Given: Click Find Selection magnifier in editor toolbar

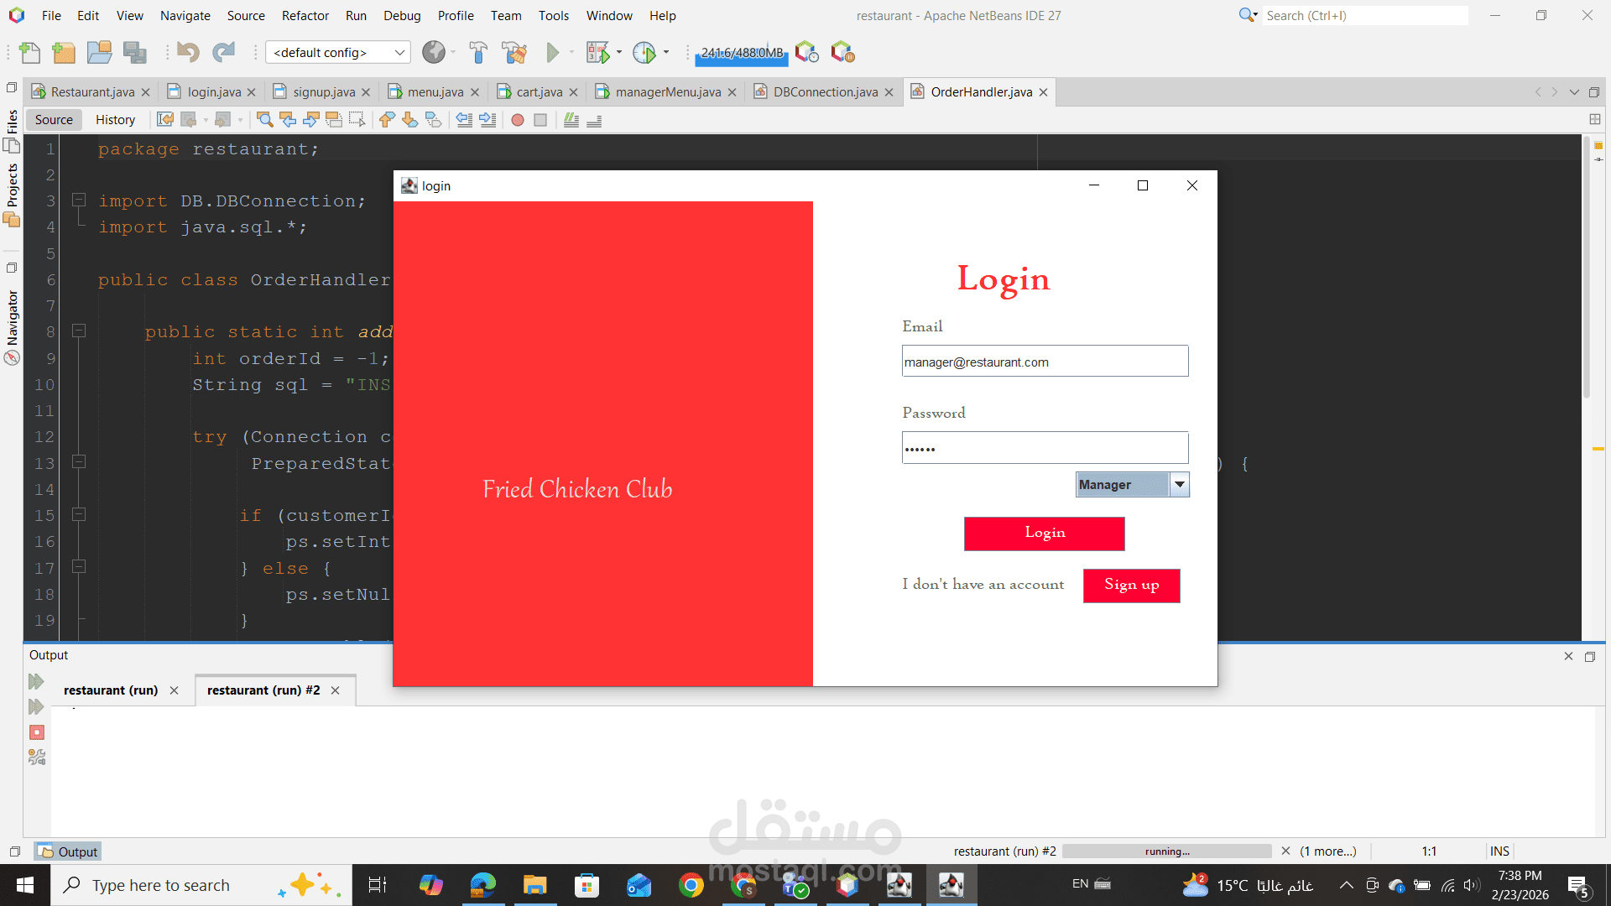Looking at the screenshot, I should point(264,120).
